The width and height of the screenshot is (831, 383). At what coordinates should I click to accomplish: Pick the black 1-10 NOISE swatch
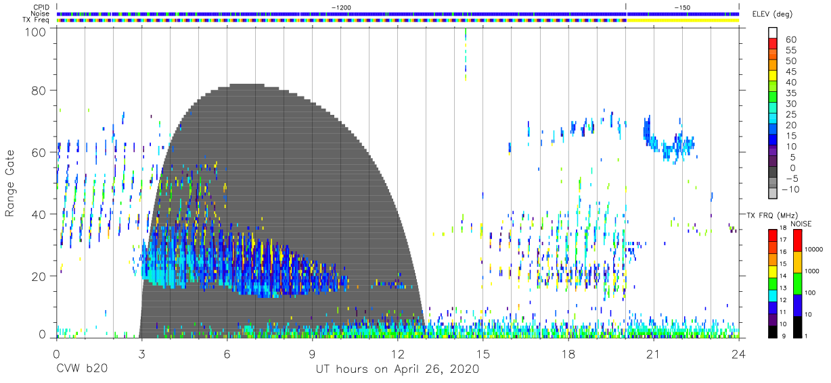click(x=797, y=326)
